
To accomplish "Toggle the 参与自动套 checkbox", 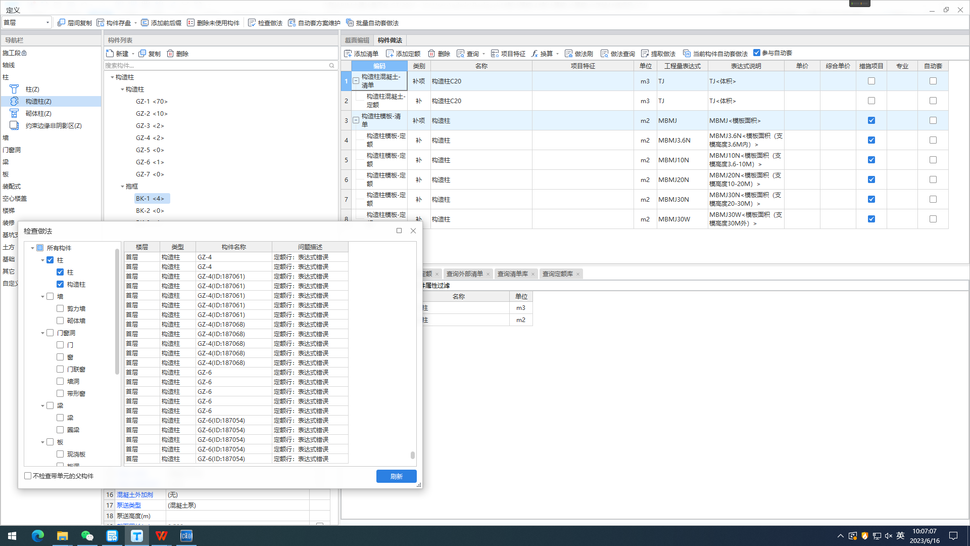I will [756, 53].
